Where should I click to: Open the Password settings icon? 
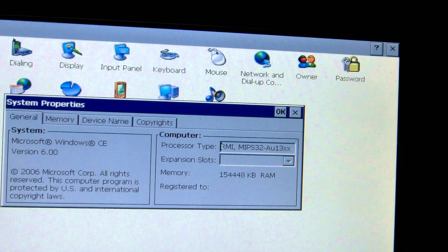(x=350, y=69)
